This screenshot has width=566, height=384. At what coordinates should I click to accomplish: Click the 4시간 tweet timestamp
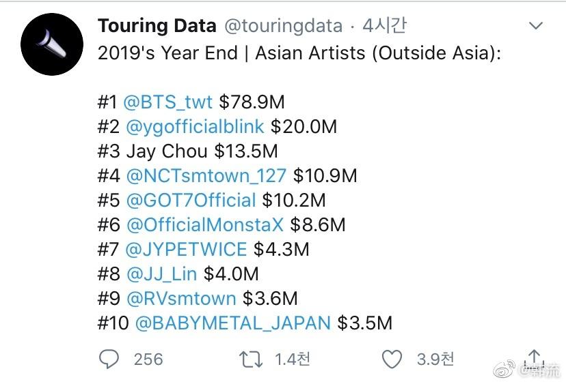click(x=384, y=26)
